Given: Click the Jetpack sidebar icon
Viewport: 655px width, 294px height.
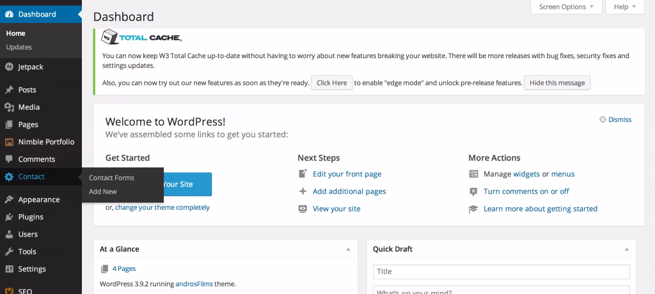Looking at the screenshot, I should pos(9,67).
